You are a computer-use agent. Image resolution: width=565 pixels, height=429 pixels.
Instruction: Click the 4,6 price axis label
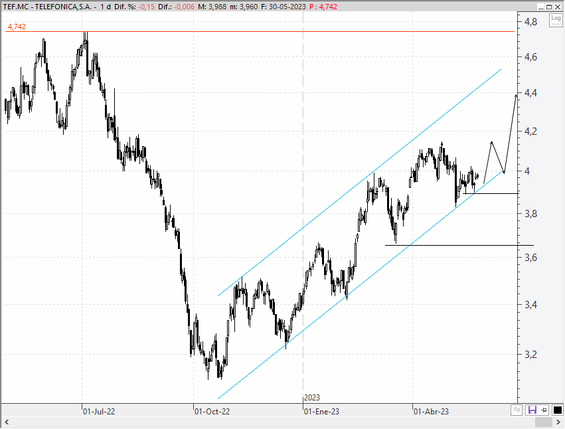tap(530, 57)
